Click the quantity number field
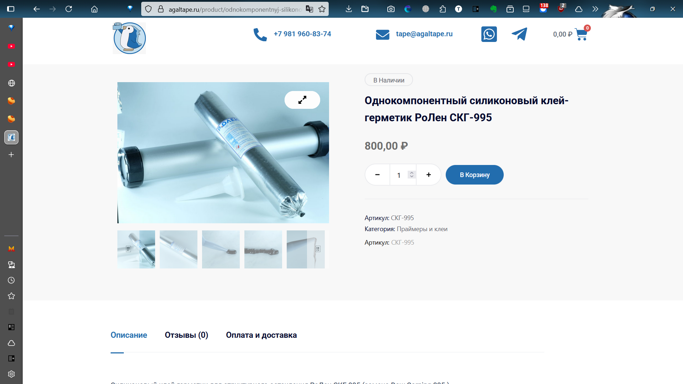 (x=399, y=175)
